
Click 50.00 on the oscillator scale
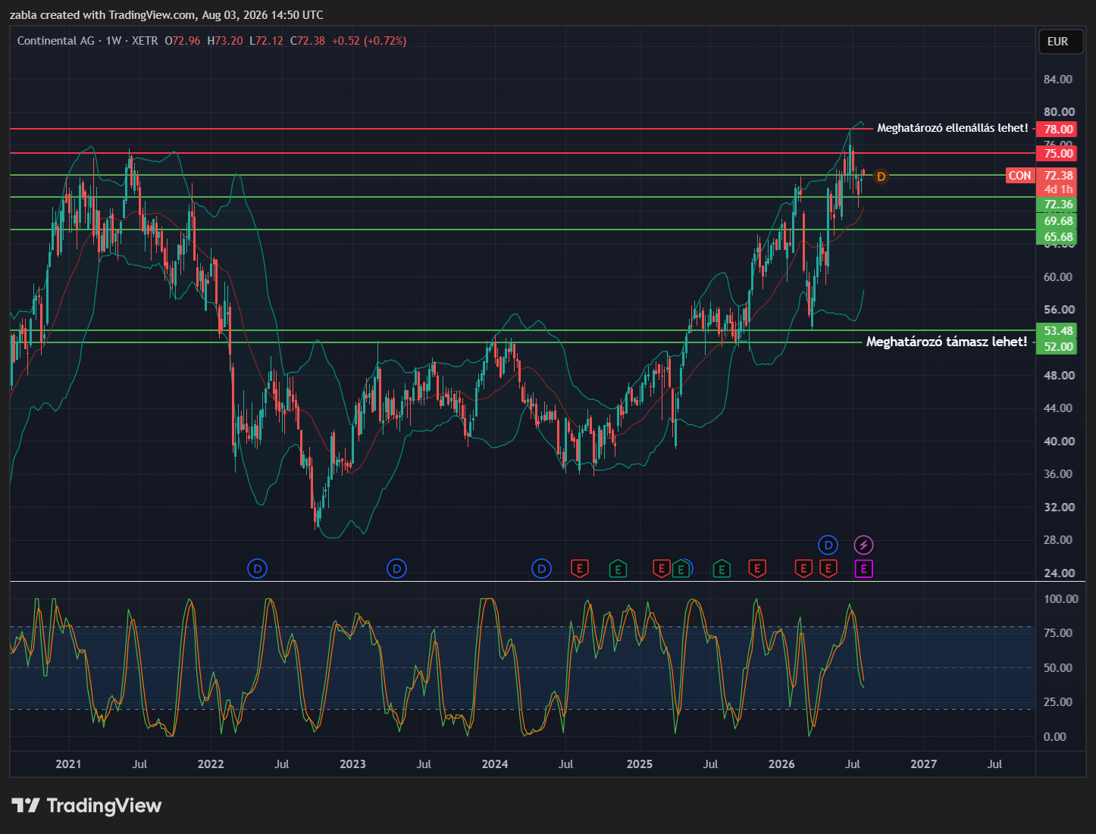(1058, 667)
